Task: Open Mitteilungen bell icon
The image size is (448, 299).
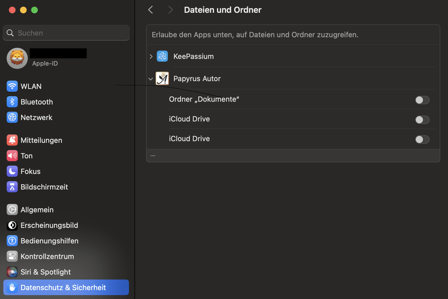Action: [x=12, y=140]
